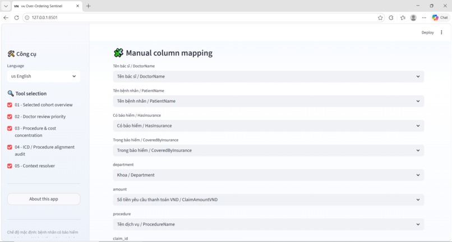Restore down the browser window

pyautogui.click(x=432, y=6)
